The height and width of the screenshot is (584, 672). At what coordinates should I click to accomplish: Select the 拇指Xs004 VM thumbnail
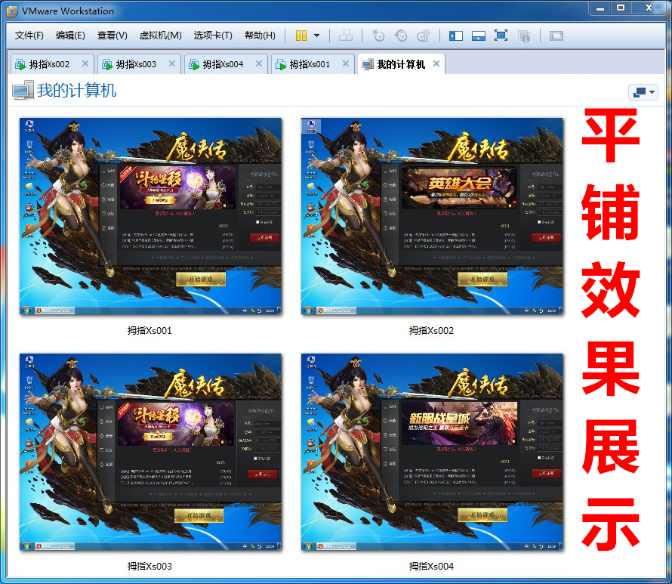coord(432,452)
